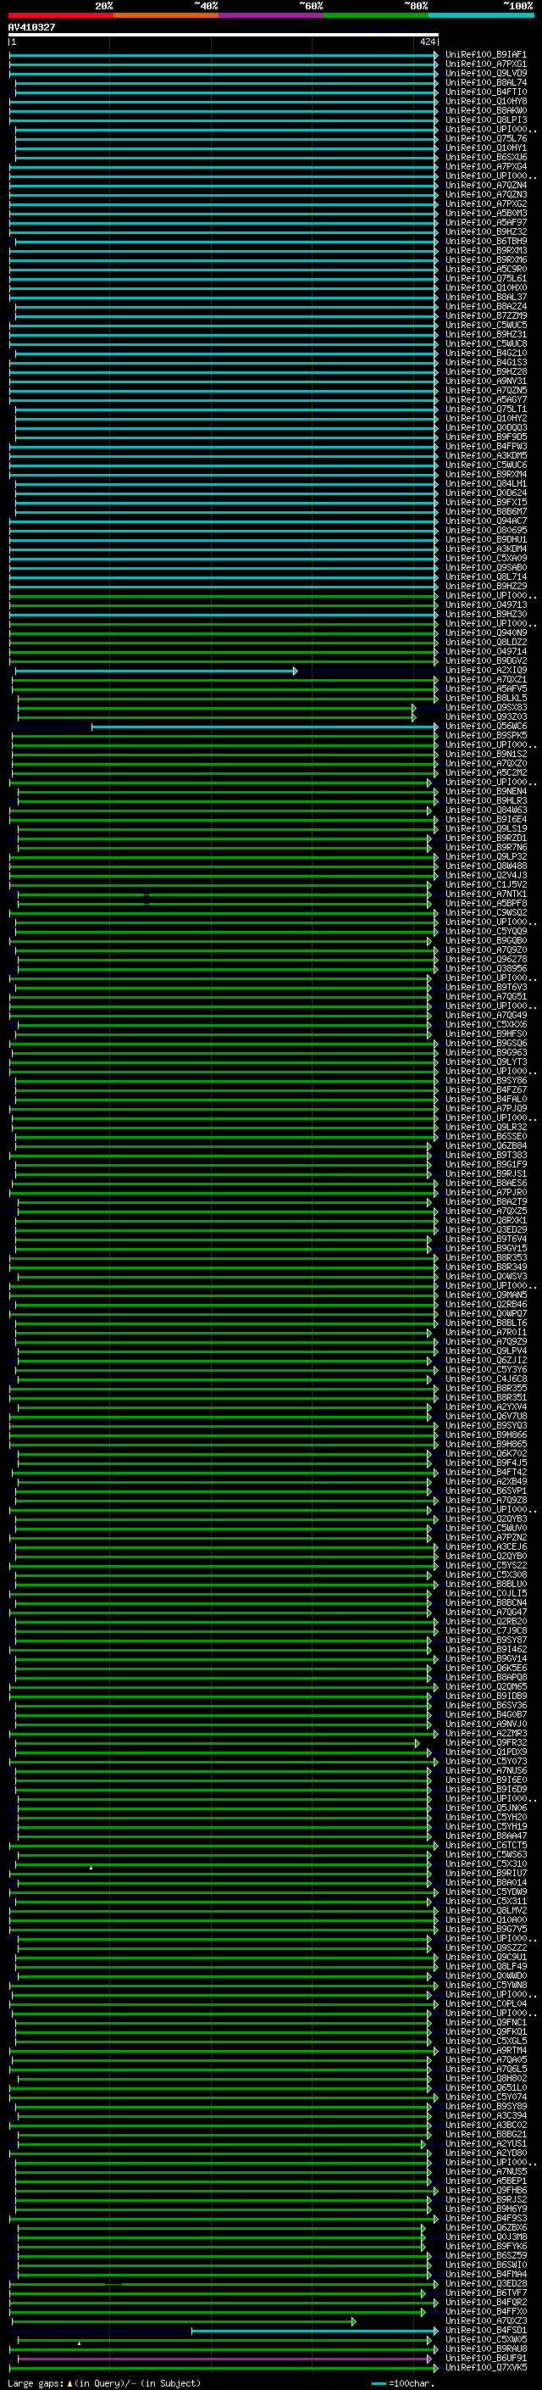Open hit UniRef100_A5B0M3
The width and height of the screenshot is (542, 2390).
tap(486, 214)
